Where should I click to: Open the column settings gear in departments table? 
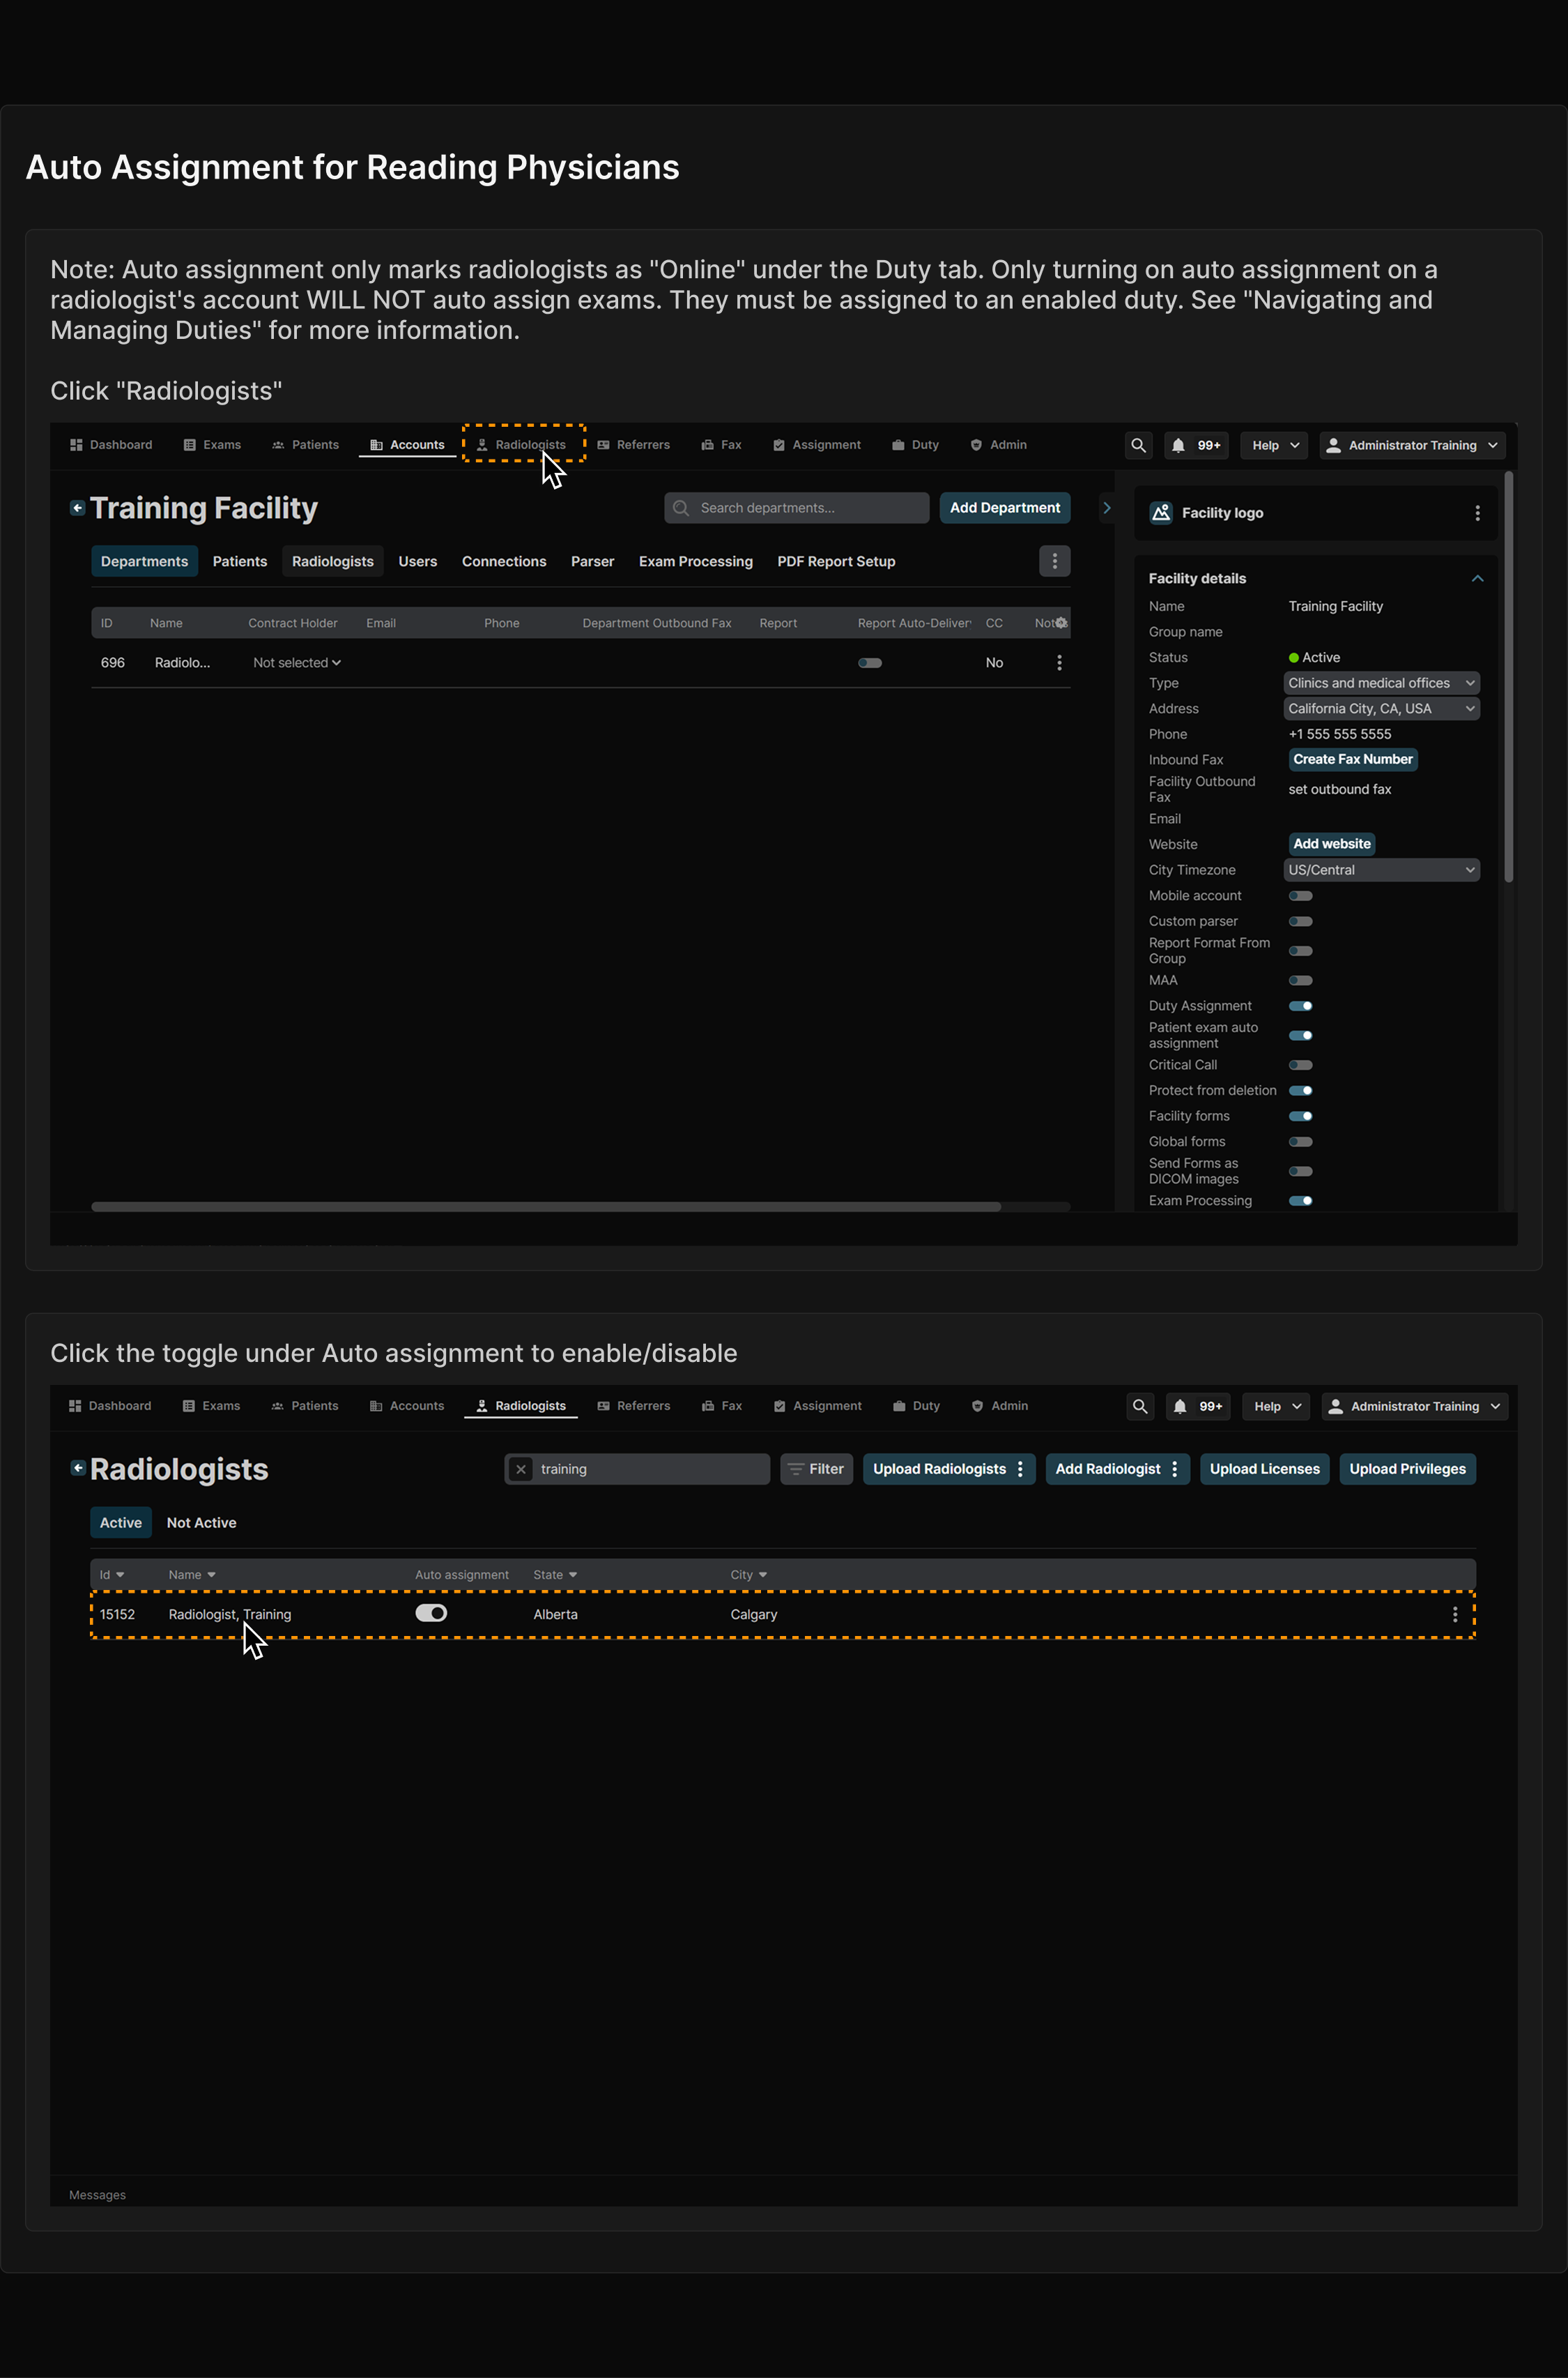coord(1061,622)
